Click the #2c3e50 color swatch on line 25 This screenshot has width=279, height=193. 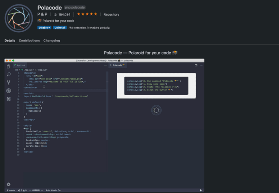pos(36,143)
